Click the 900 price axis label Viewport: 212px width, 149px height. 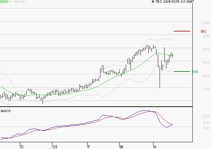(206, 49)
